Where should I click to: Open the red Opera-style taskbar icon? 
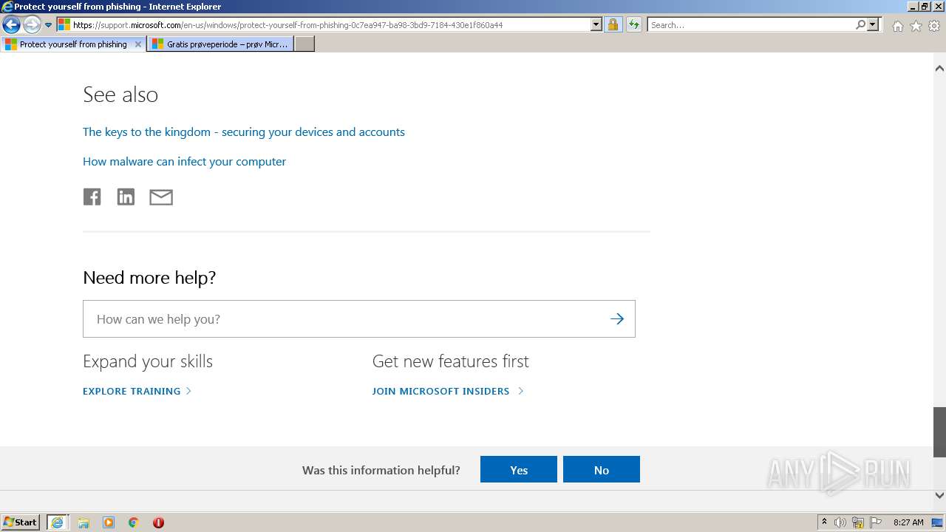(158, 522)
